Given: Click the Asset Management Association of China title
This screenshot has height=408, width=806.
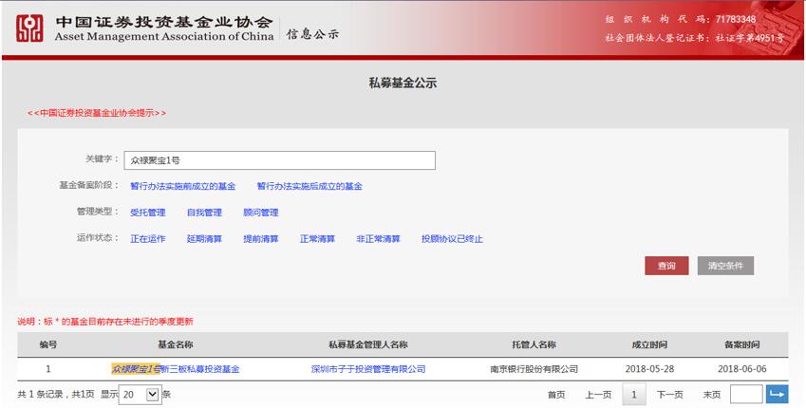Looking at the screenshot, I should tap(164, 36).
